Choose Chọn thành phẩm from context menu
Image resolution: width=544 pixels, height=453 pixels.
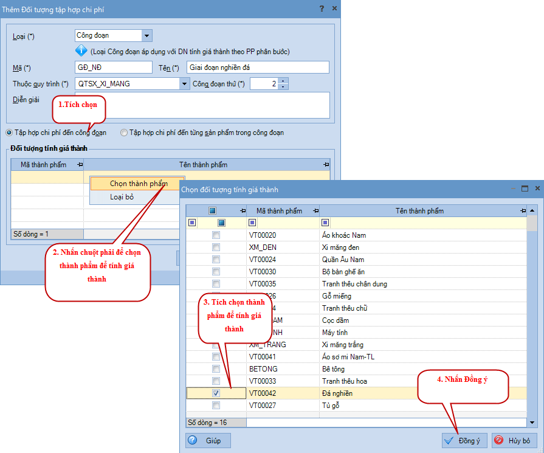[138, 183]
